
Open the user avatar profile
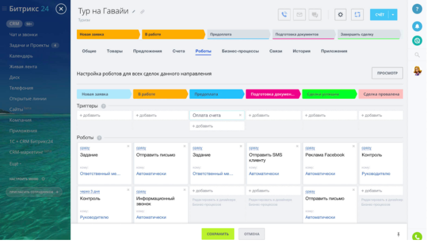(x=417, y=71)
